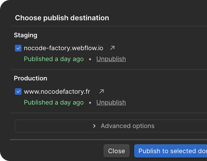The width and height of the screenshot is (207, 161).
Task: Click empty area inside Advanced options box
Action: [x=53, y=126]
